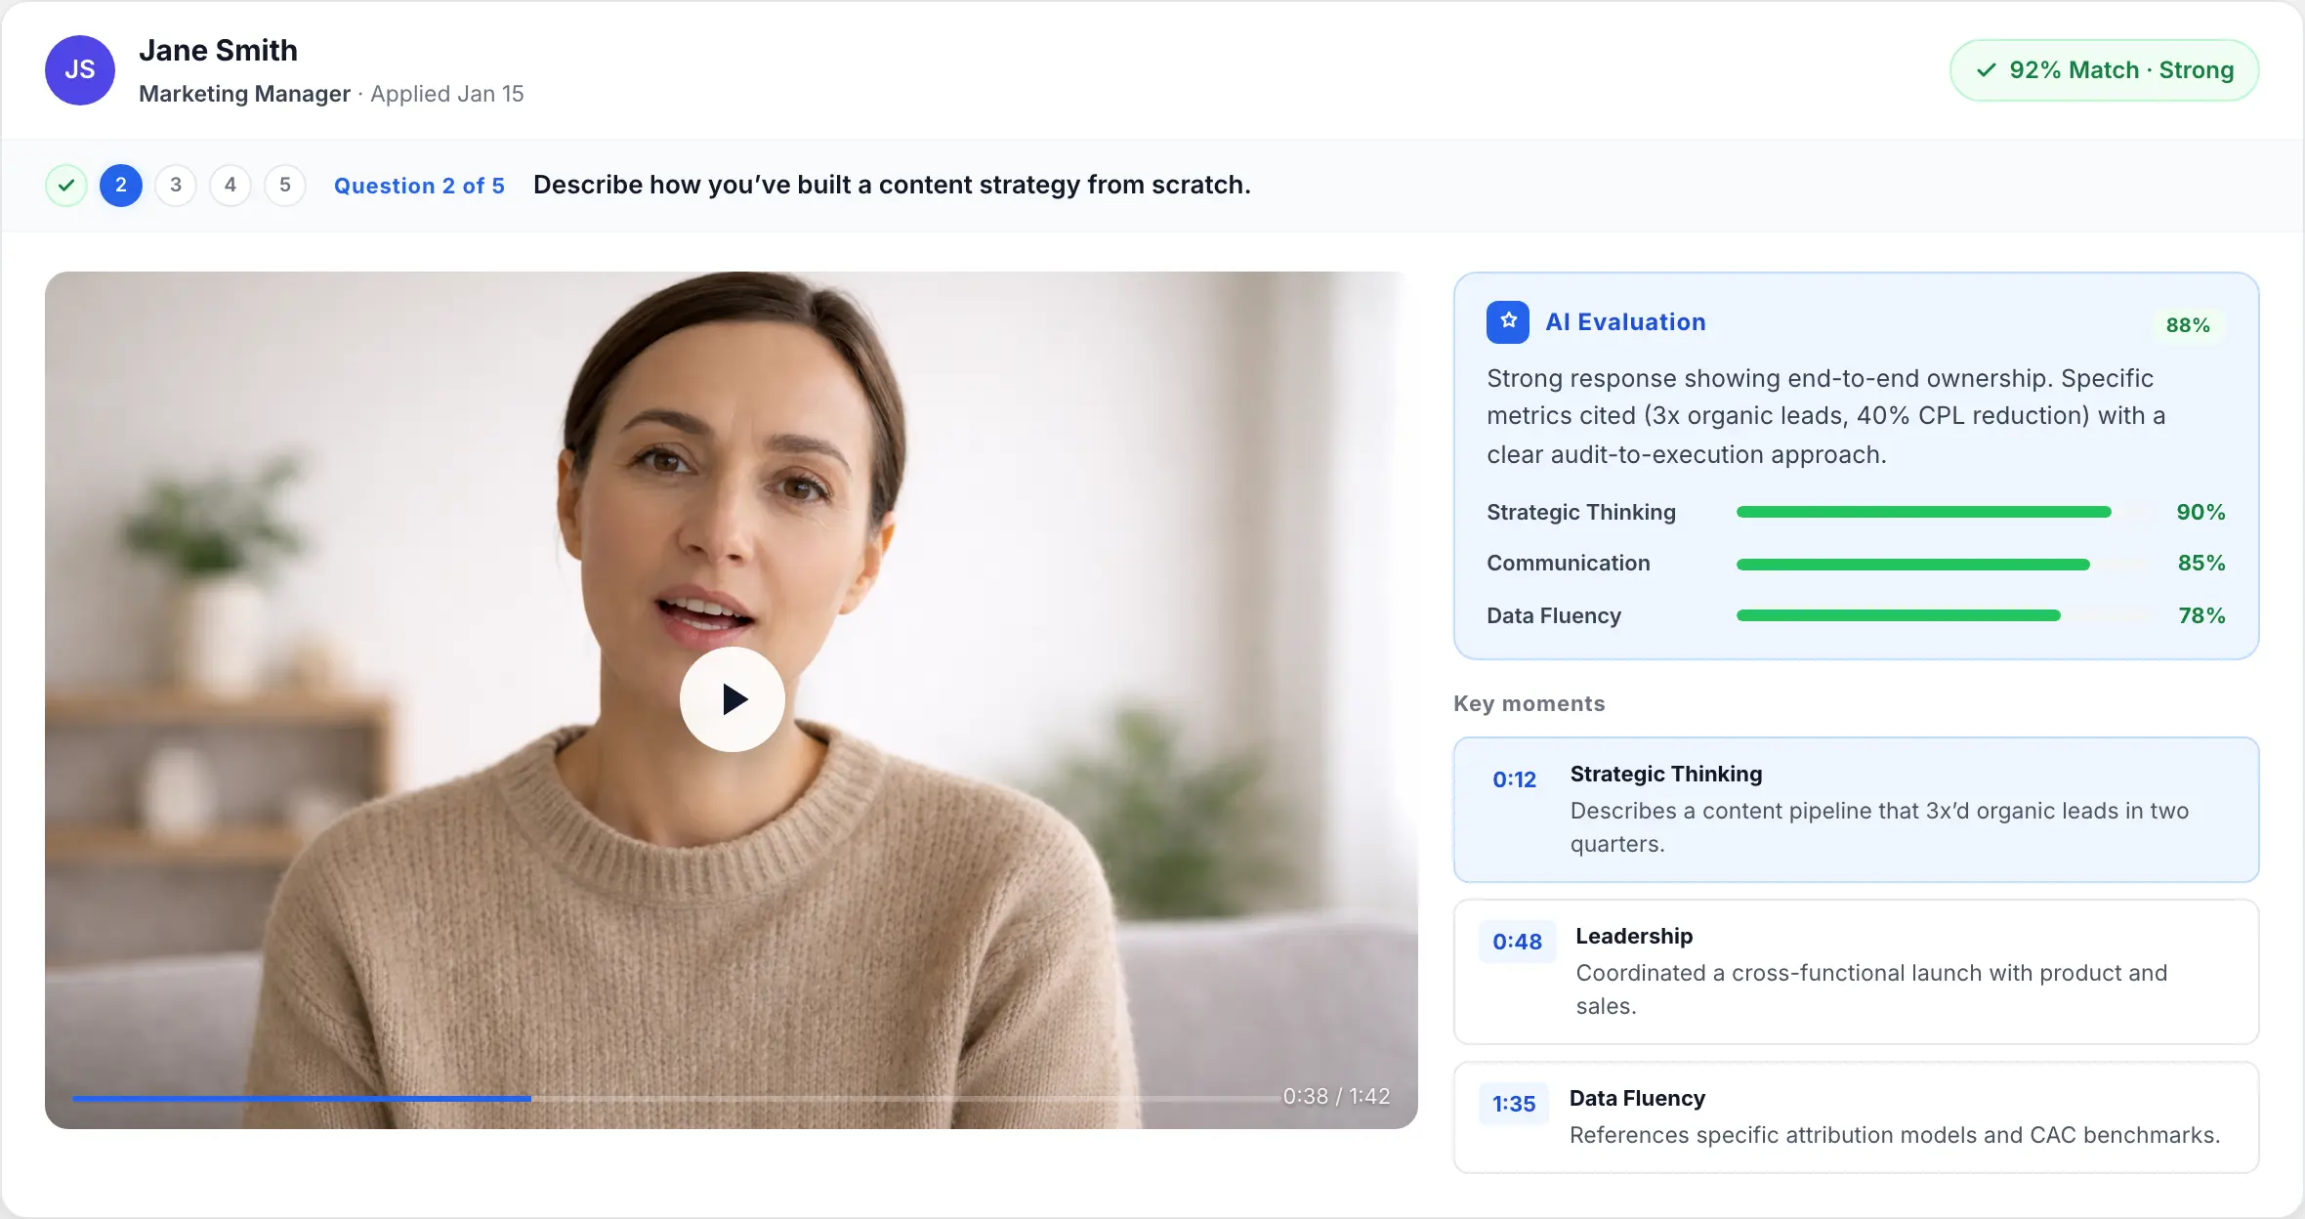Click the Jane Smith candidate name
This screenshot has width=2305, height=1219.
(x=218, y=51)
